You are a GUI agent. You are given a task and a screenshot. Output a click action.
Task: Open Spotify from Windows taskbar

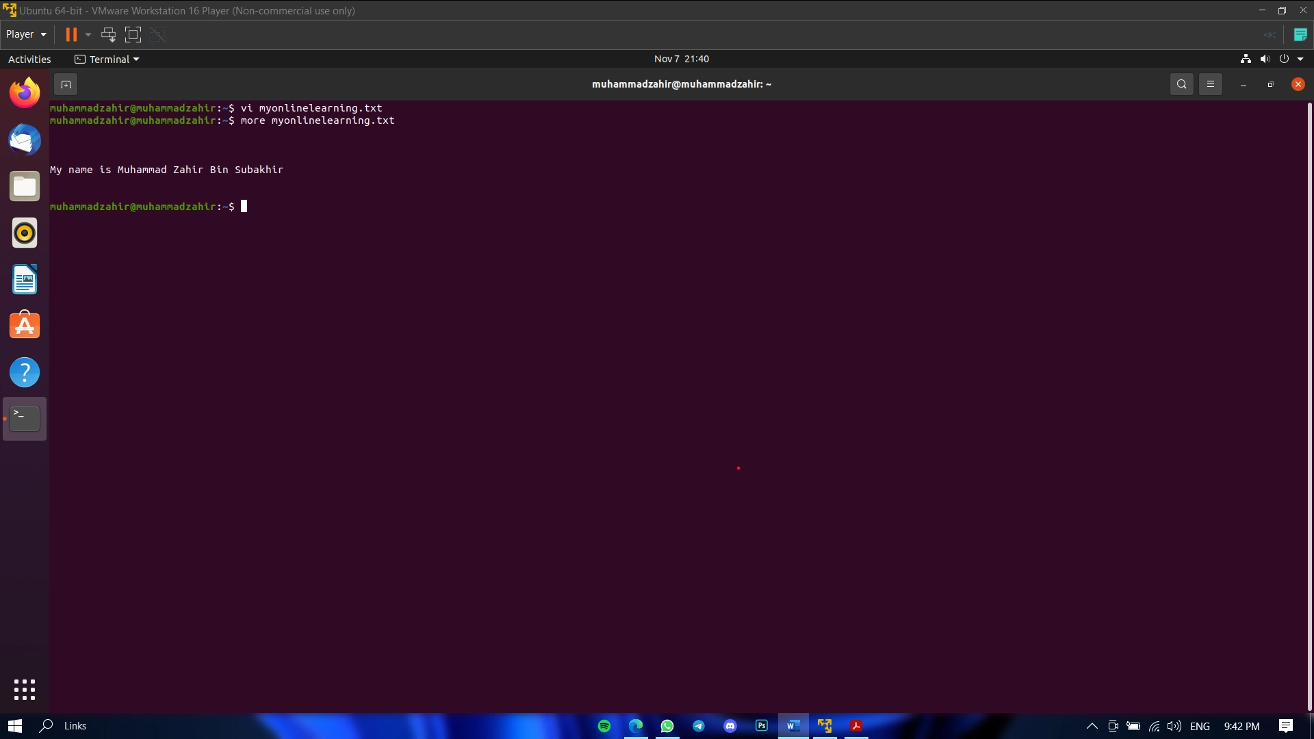(x=604, y=726)
